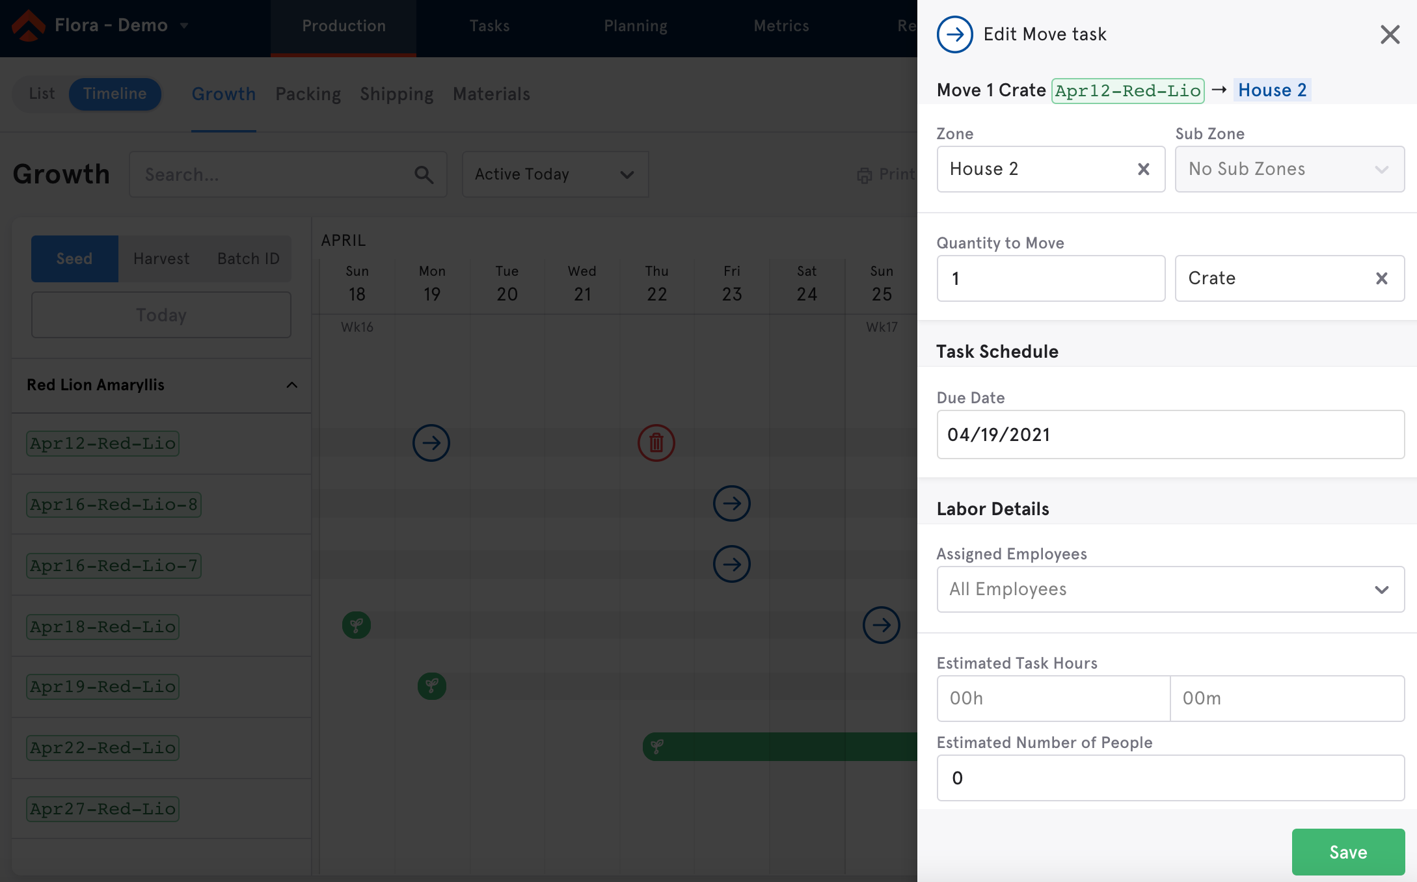Clear the Crate unit selection
The width and height of the screenshot is (1417, 882).
point(1382,278)
